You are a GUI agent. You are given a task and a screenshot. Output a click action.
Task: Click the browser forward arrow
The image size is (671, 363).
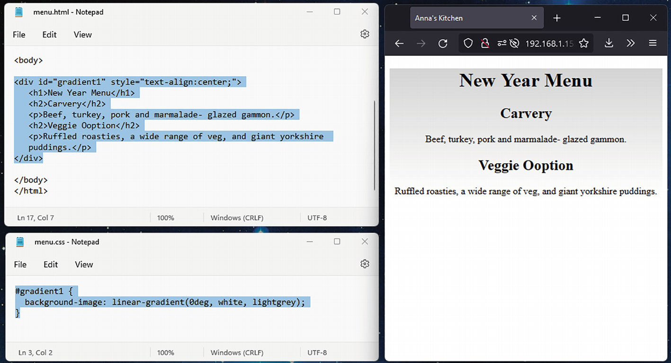click(420, 44)
